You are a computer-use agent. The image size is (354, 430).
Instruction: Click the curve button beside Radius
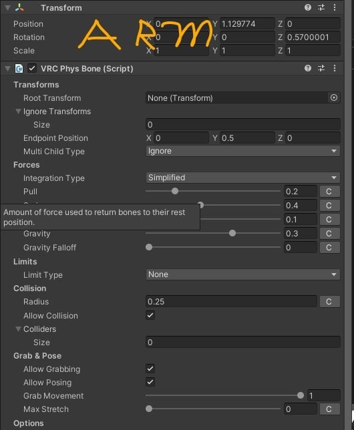(x=329, y=302)
